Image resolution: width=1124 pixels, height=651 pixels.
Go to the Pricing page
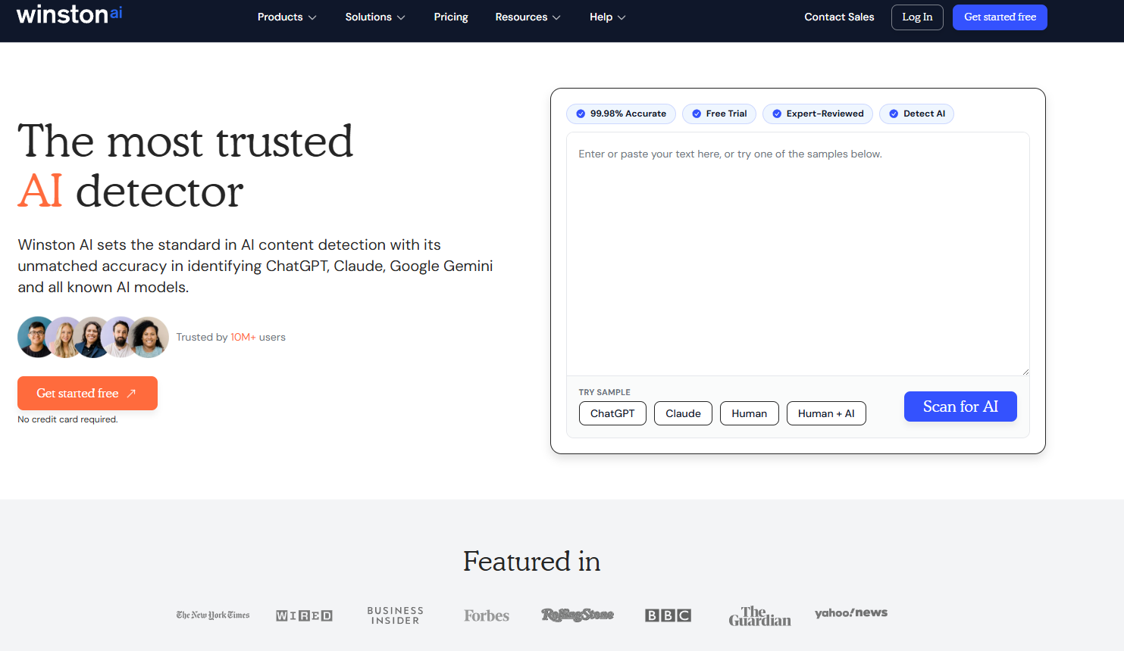click(451, 17)
